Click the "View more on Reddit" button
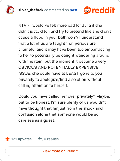This screenshot has width=120, height=161. pos(60,151)
